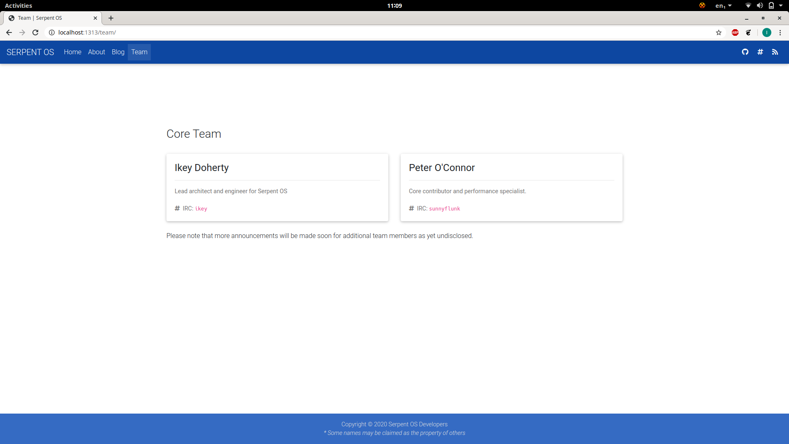Image resolution: width=789 pixels, height=444 pixels.
Task: Open the volume speaker indicator
Action: point(760,5)
